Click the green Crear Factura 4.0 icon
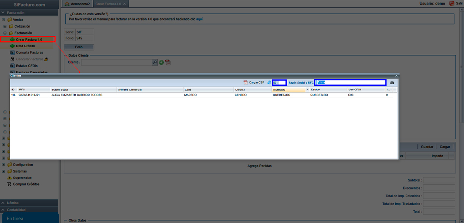 [x=12, y=39]
